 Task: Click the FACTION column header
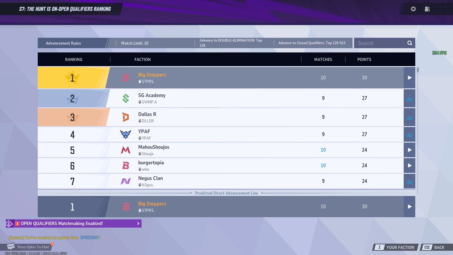point(142,59)
